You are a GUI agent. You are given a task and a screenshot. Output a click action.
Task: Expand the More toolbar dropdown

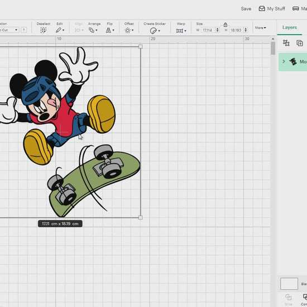point(261,28)
